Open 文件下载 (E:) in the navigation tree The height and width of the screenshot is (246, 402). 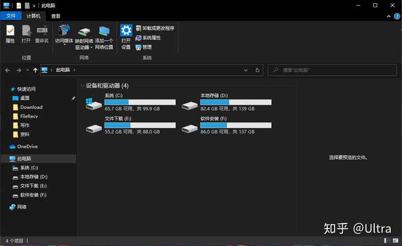[x=33, y=186]
